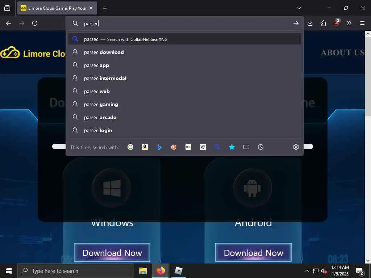
Task: Open the Extensions puzzle icon
Action: 323,23
